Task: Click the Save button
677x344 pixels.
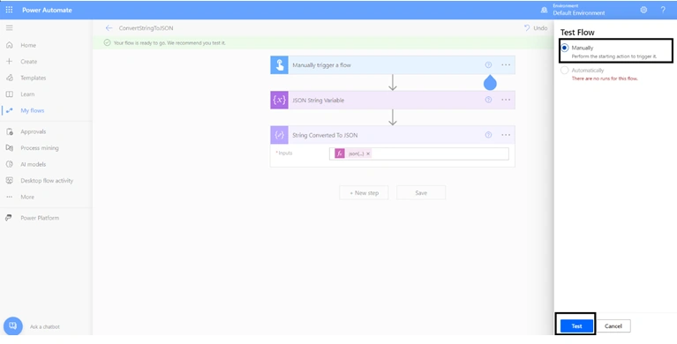Action: [x=421, y=193]
